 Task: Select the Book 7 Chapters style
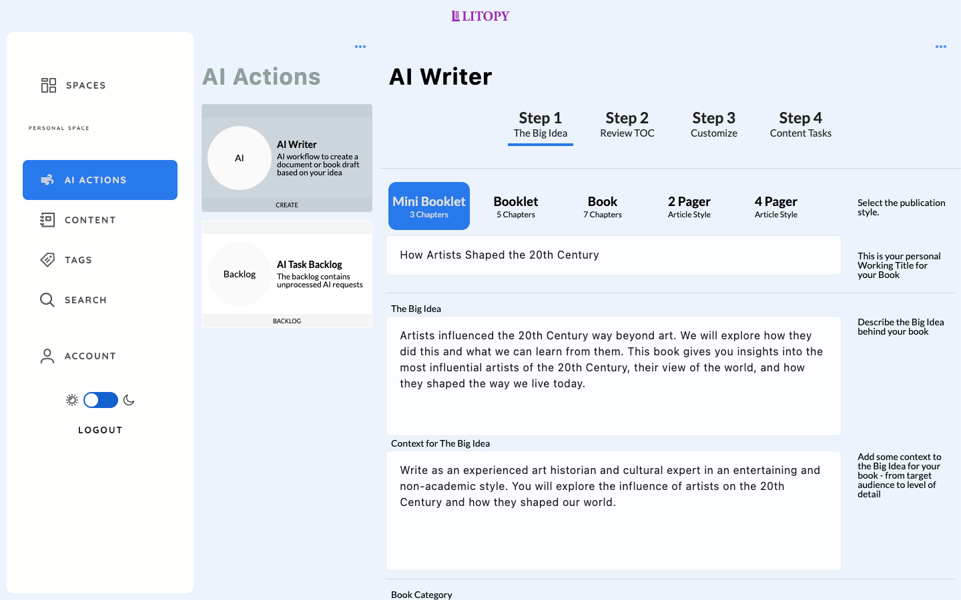coord(602,207)
